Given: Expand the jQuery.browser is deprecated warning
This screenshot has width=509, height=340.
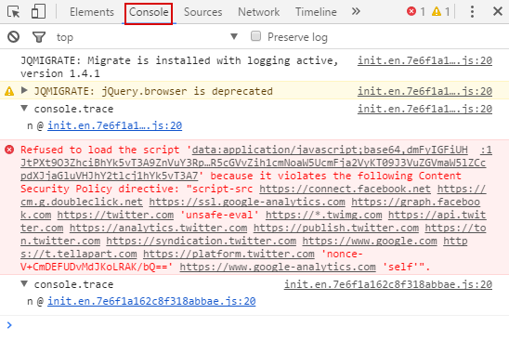Looking at the screenshot, I should (x=24, y=90).
